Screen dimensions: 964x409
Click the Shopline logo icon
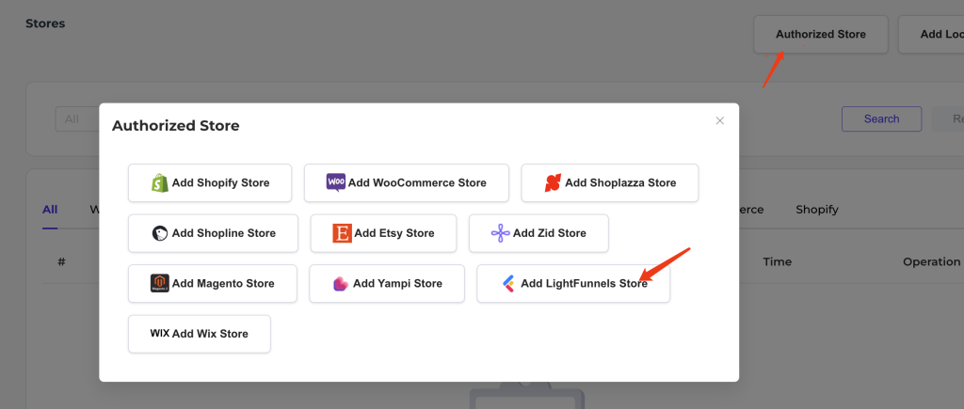click(x=160, y=233)
